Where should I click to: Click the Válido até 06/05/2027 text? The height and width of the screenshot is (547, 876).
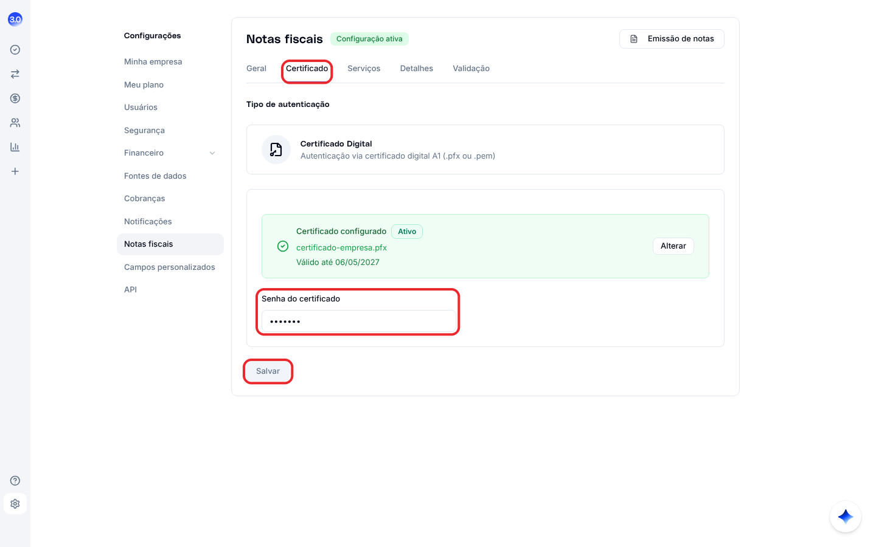click(338, 263)
